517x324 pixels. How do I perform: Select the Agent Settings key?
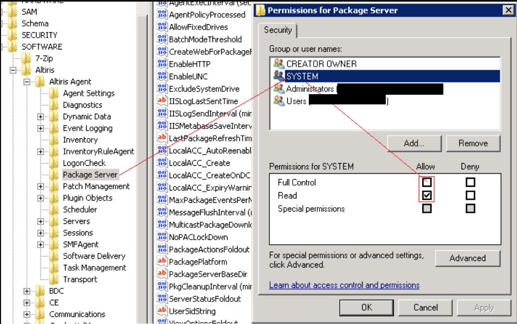coord(89,93)
